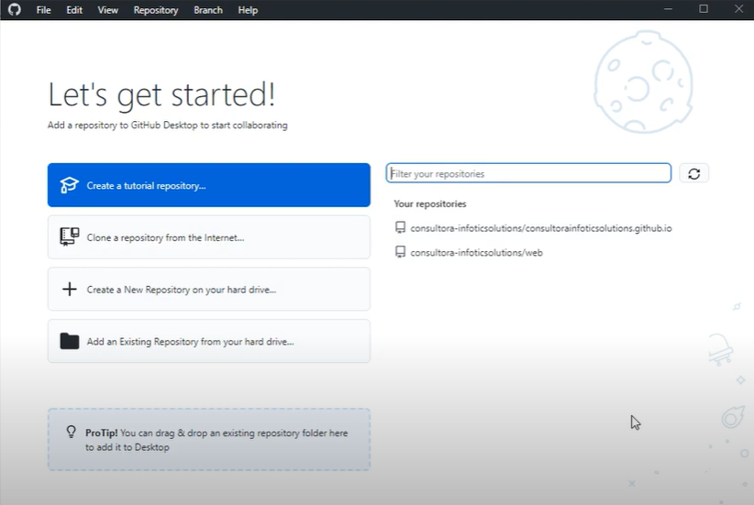Refresh the repository list
754x505 pixels.
pos(693,173)
